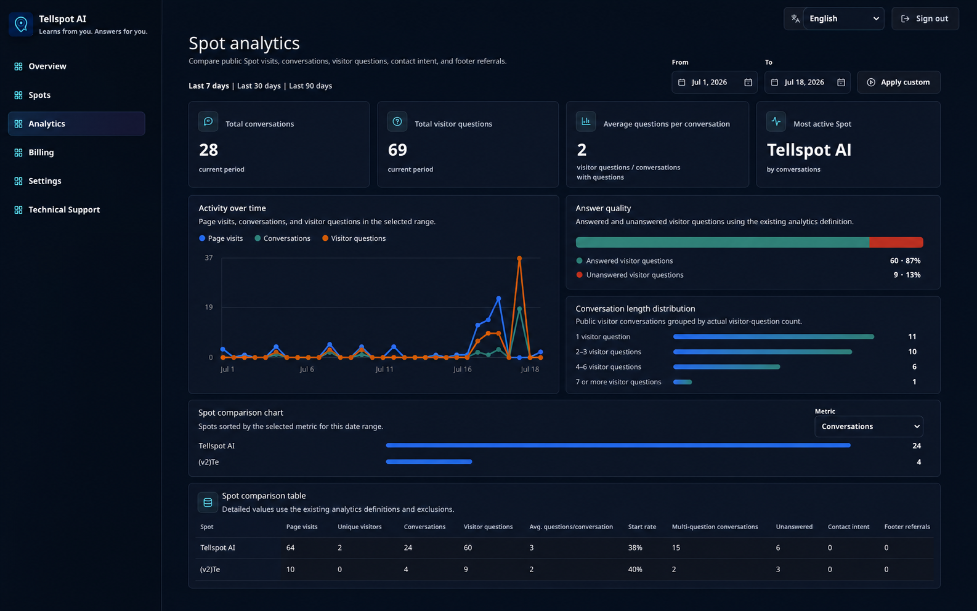
Task: Click the Total visitor questions help icon
Action: [397, 121]
